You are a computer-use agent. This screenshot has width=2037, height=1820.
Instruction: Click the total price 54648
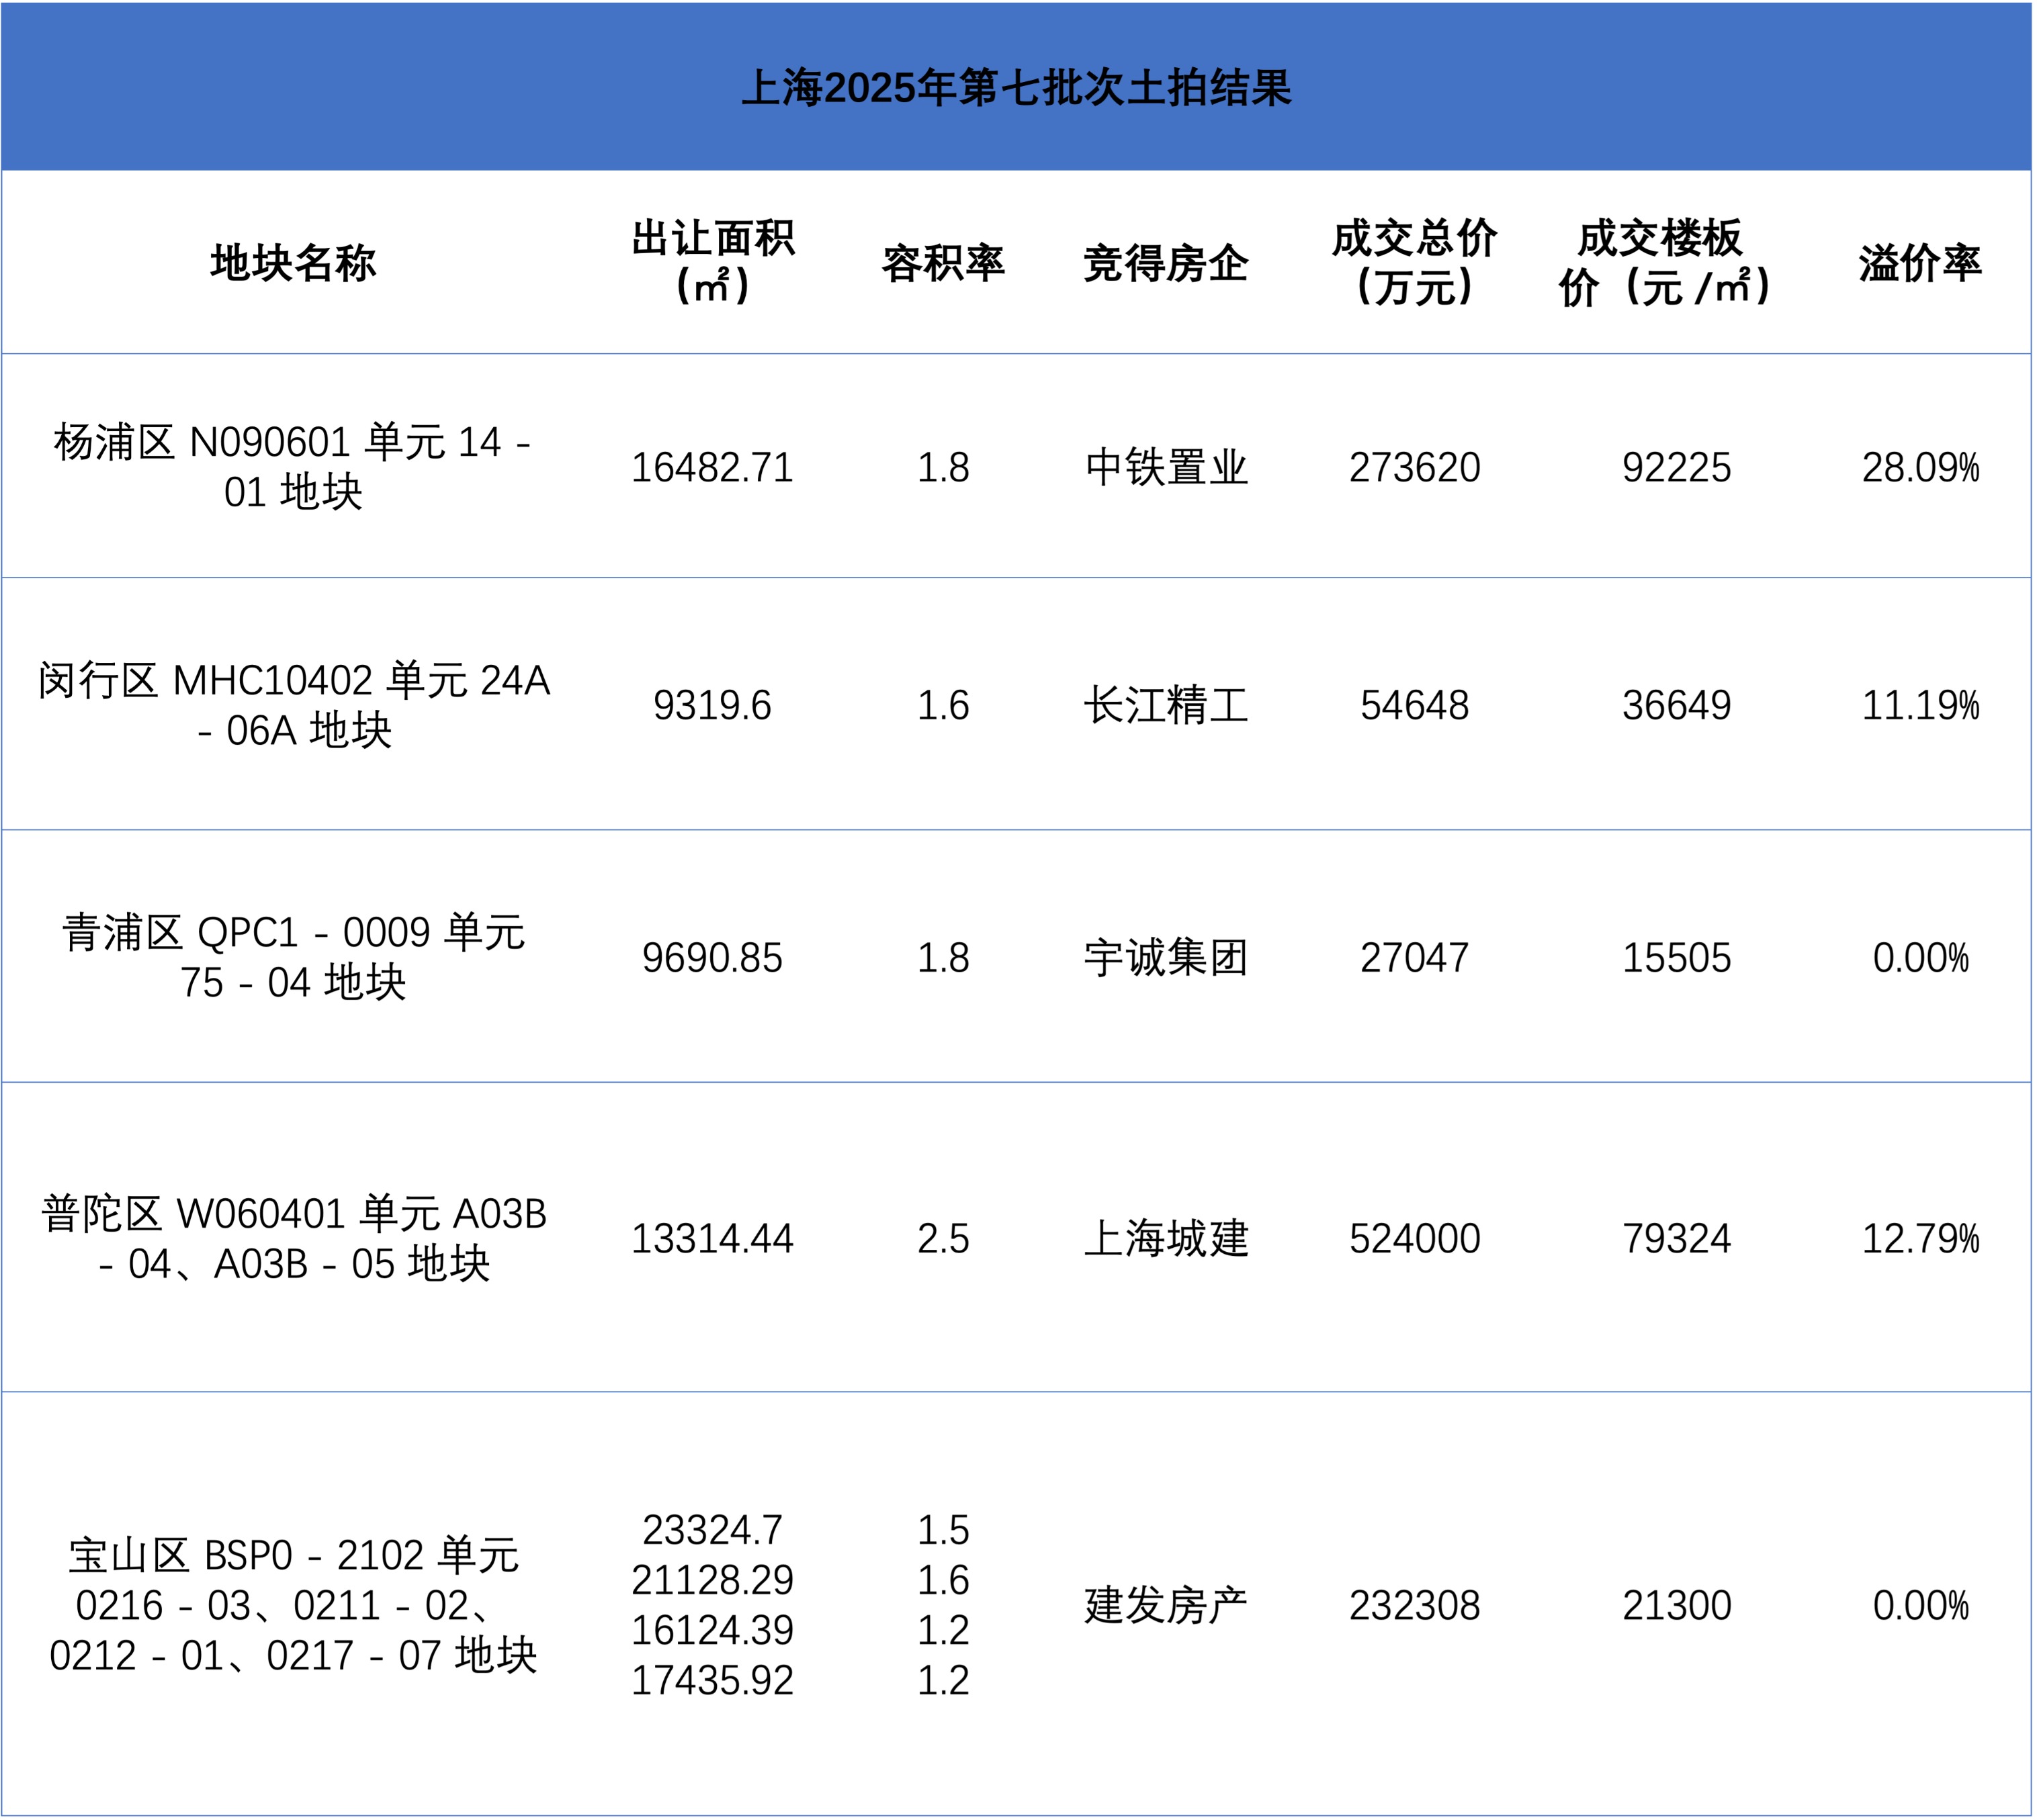click(x=1415, y=706)
